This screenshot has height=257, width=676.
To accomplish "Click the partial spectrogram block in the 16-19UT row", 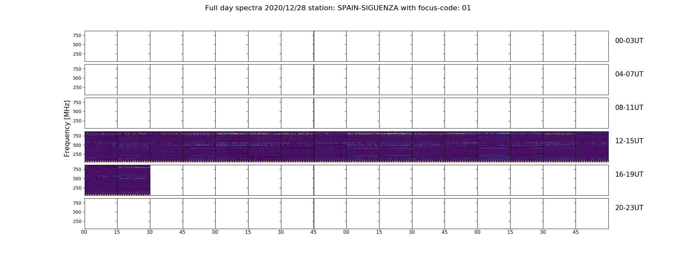I will (x=117, y=180).
